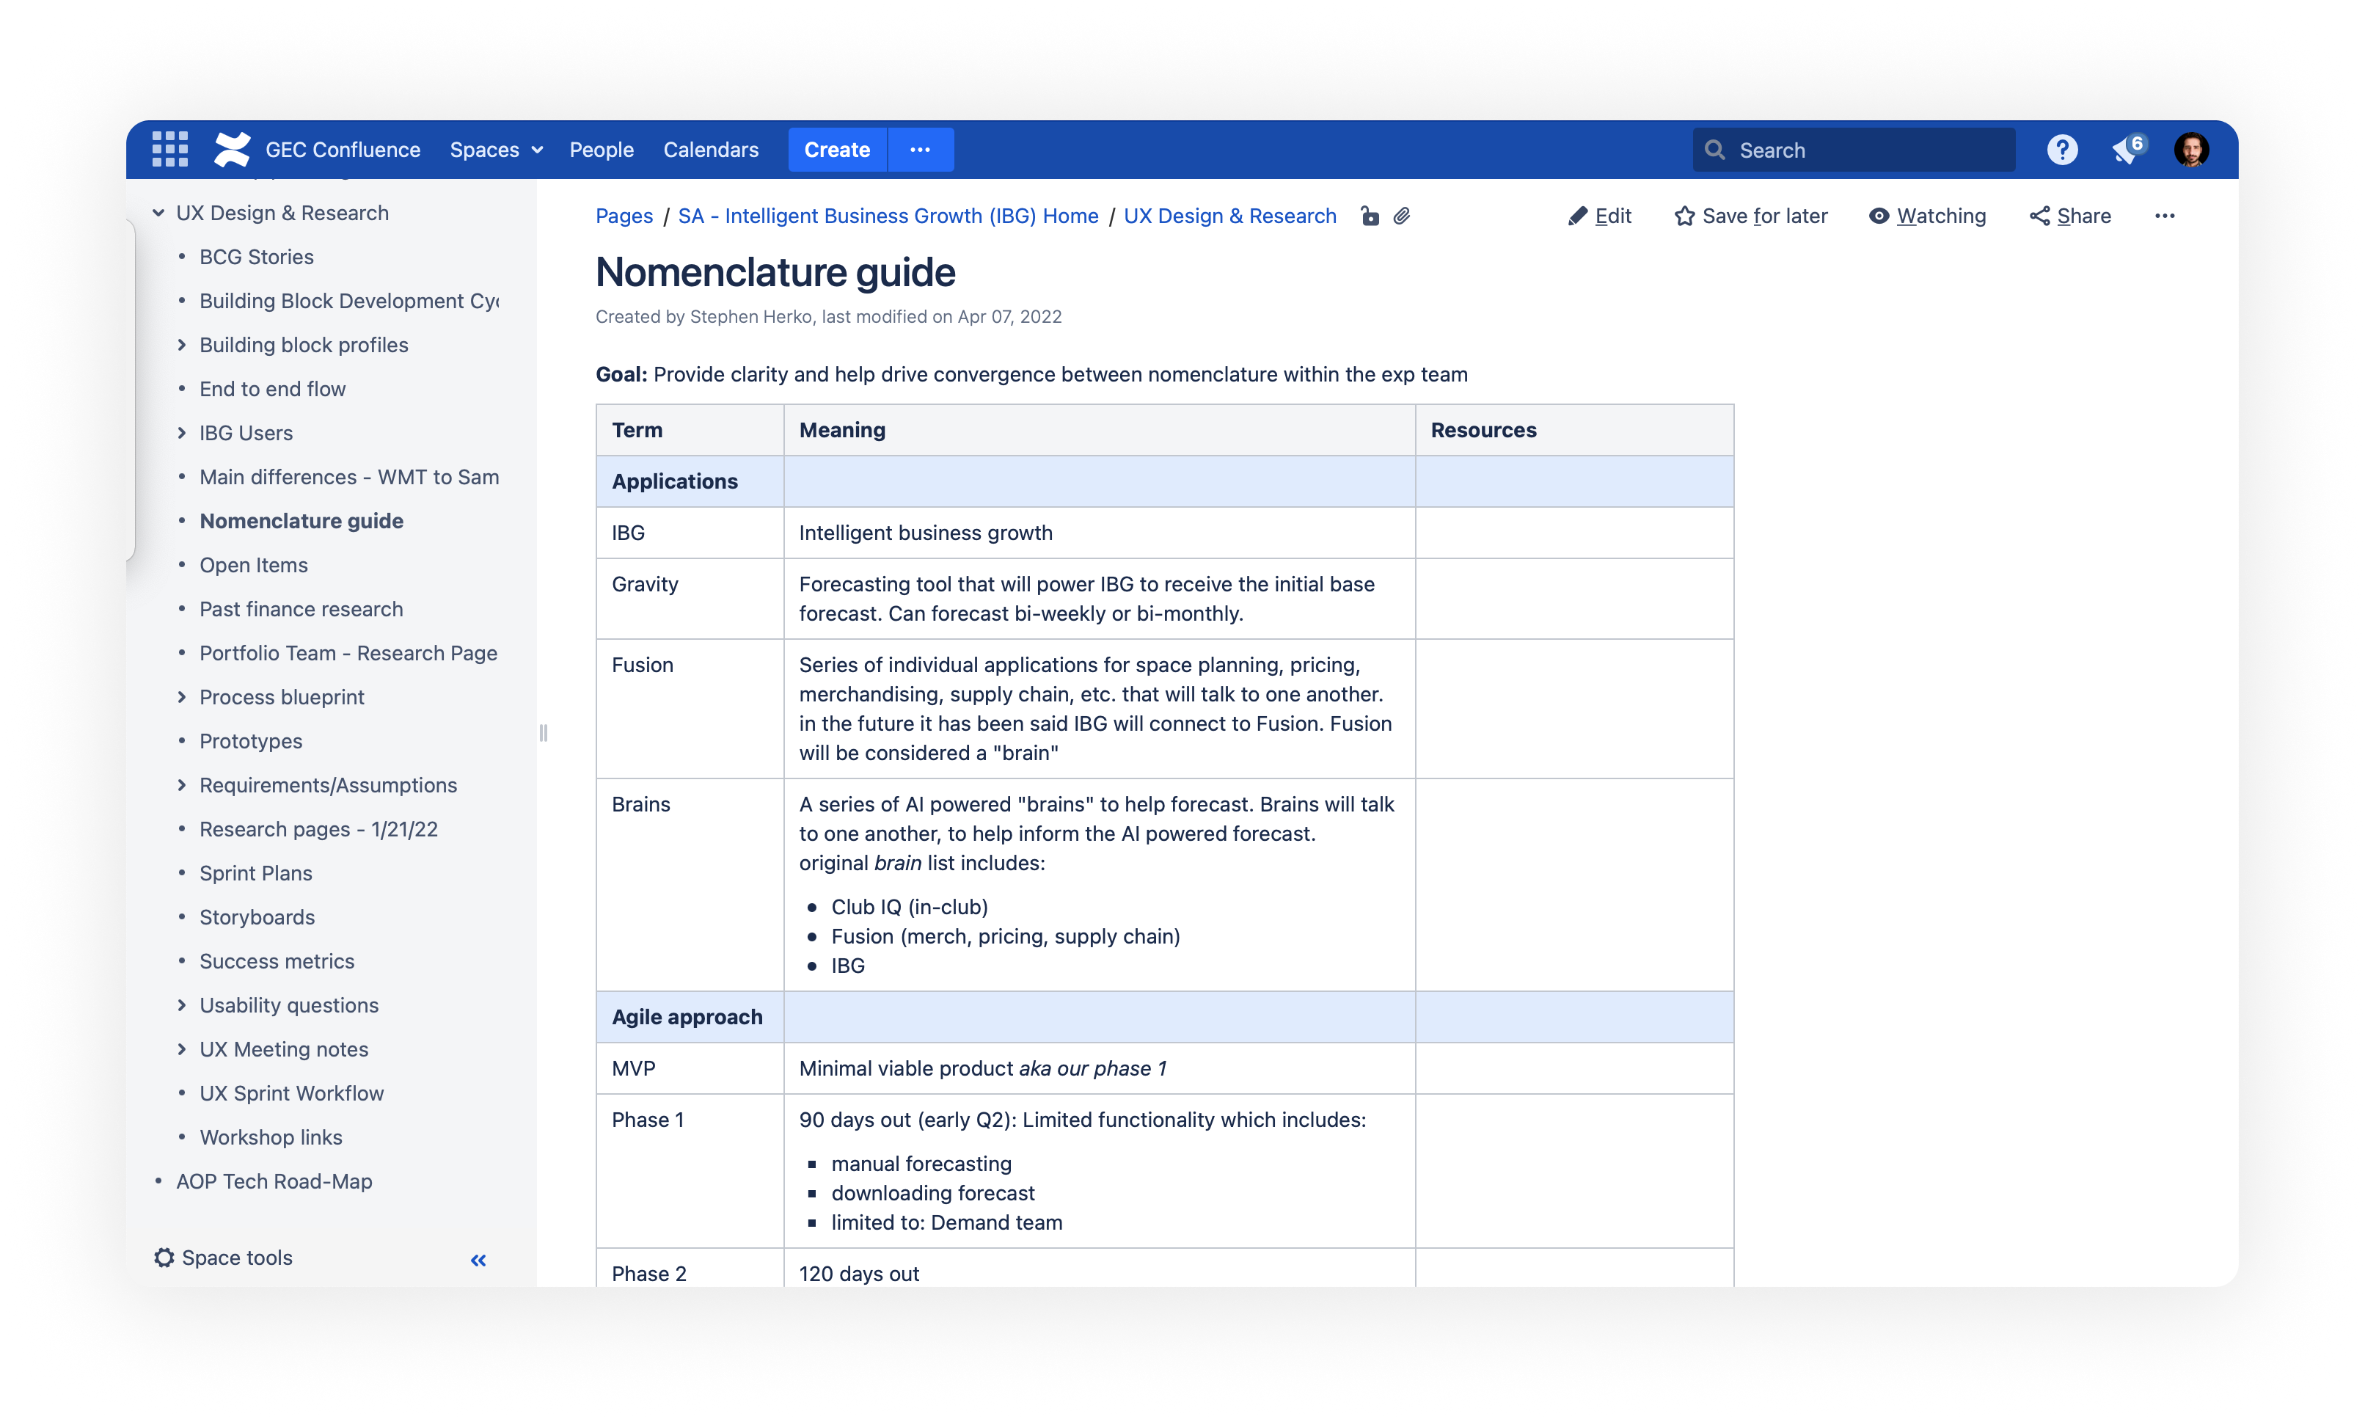Expand Process blueprint tree node
This screenshot has width=2365, height=1419.
coord(182,697)
